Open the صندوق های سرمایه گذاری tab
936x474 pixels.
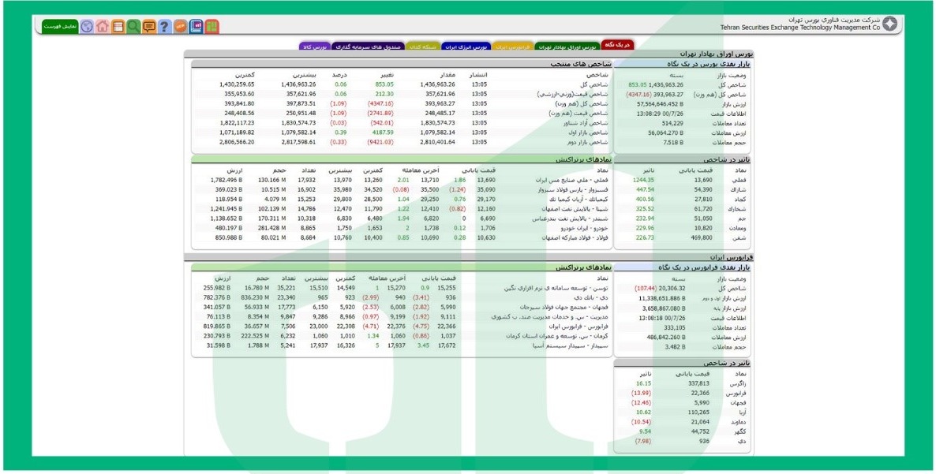pos(368,47)
